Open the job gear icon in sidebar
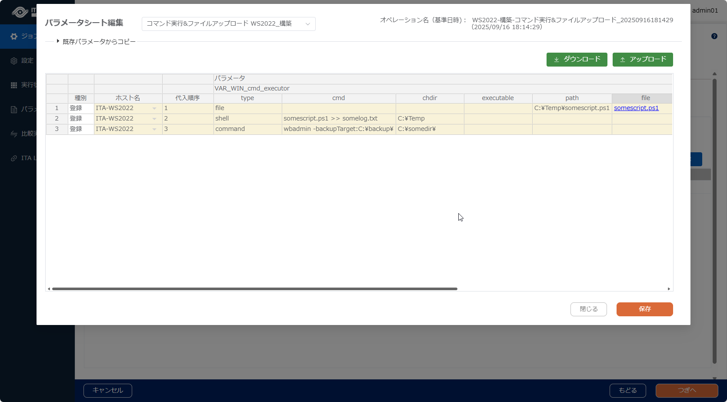The image size is (727, 402). pyautogui.click(x=14, y=36)
